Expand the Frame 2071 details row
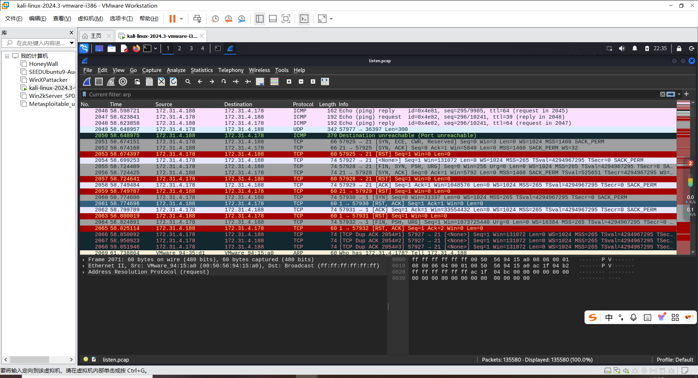This screenshot has width=698, height=378. (84, 260)
